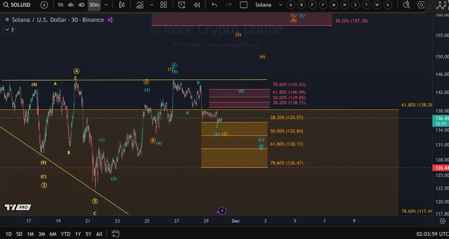Select the active 30m timeframe
449x239 pixels.
coord(94,5)
